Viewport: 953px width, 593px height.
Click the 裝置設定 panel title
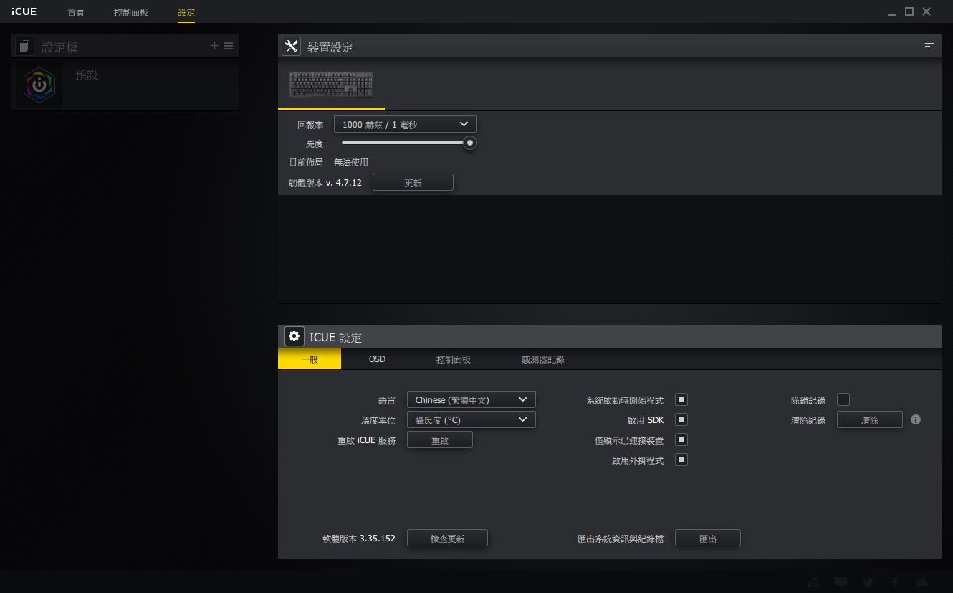point(330,47)
